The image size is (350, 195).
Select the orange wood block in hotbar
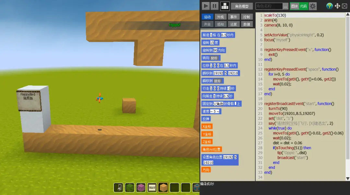[163, 188]
